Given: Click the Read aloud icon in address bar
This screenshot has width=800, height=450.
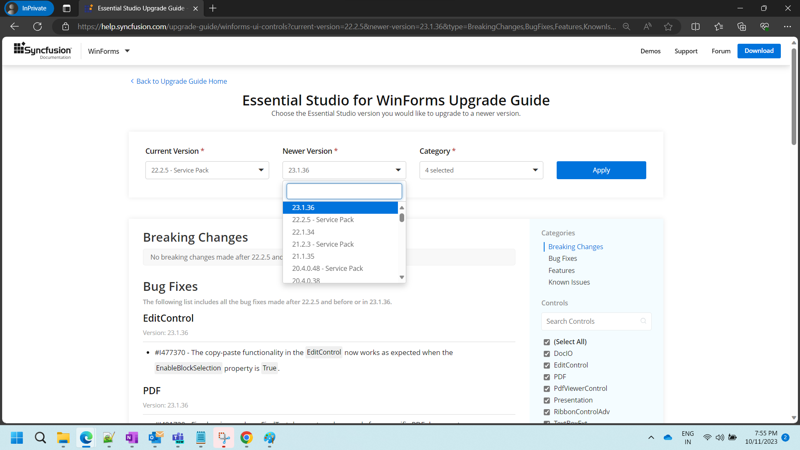Looking at the screenshot, I should point(647,27).
